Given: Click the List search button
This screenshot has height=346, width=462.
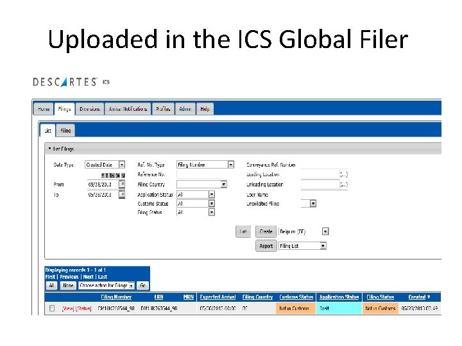Looking at the screenshot, I should tap(243, 231).
